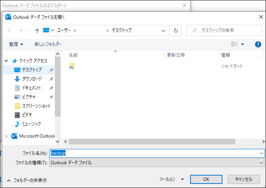Viewport: 266px width, 188px height.
Task: Refresh the folder view
Action: click(176, 30)
